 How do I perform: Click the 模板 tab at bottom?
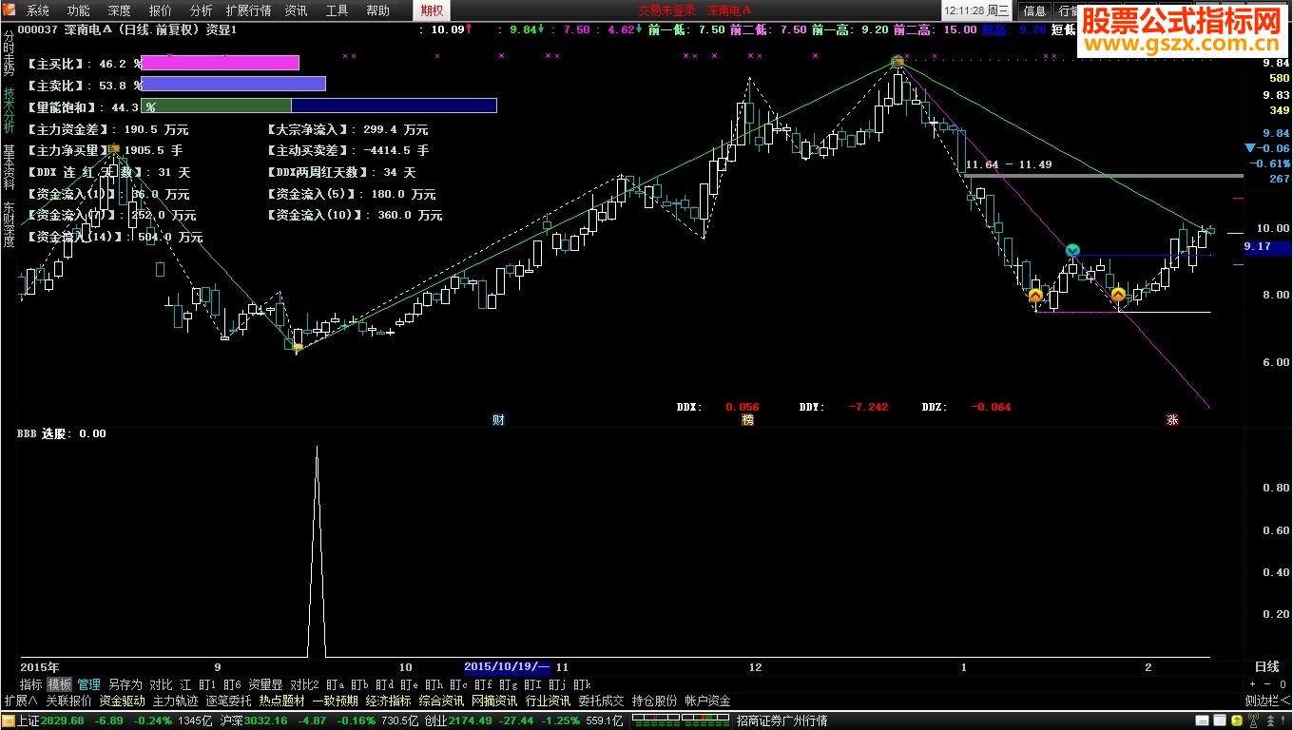59,684
